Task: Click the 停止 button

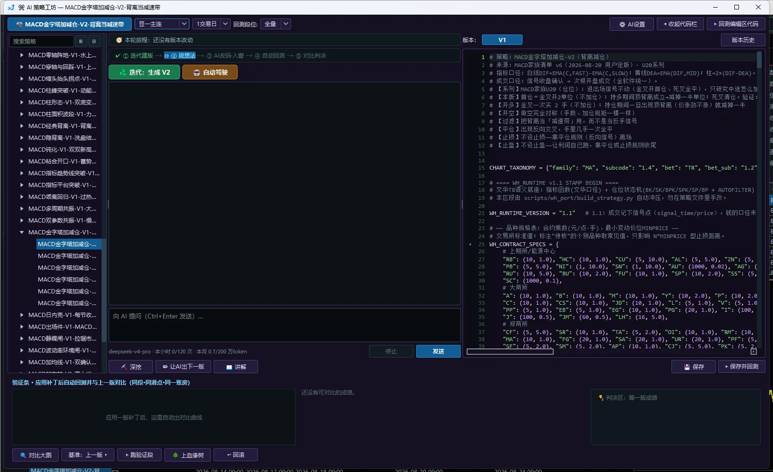Action: pyautogui.click(x=391, y=352)
